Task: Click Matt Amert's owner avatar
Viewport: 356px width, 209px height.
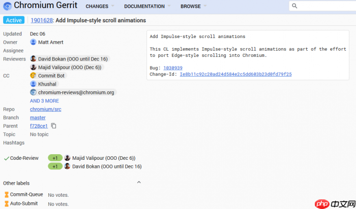Action: click(33, 42)
